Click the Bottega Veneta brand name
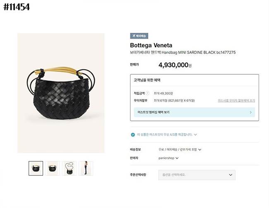 [x=151, y=45]
